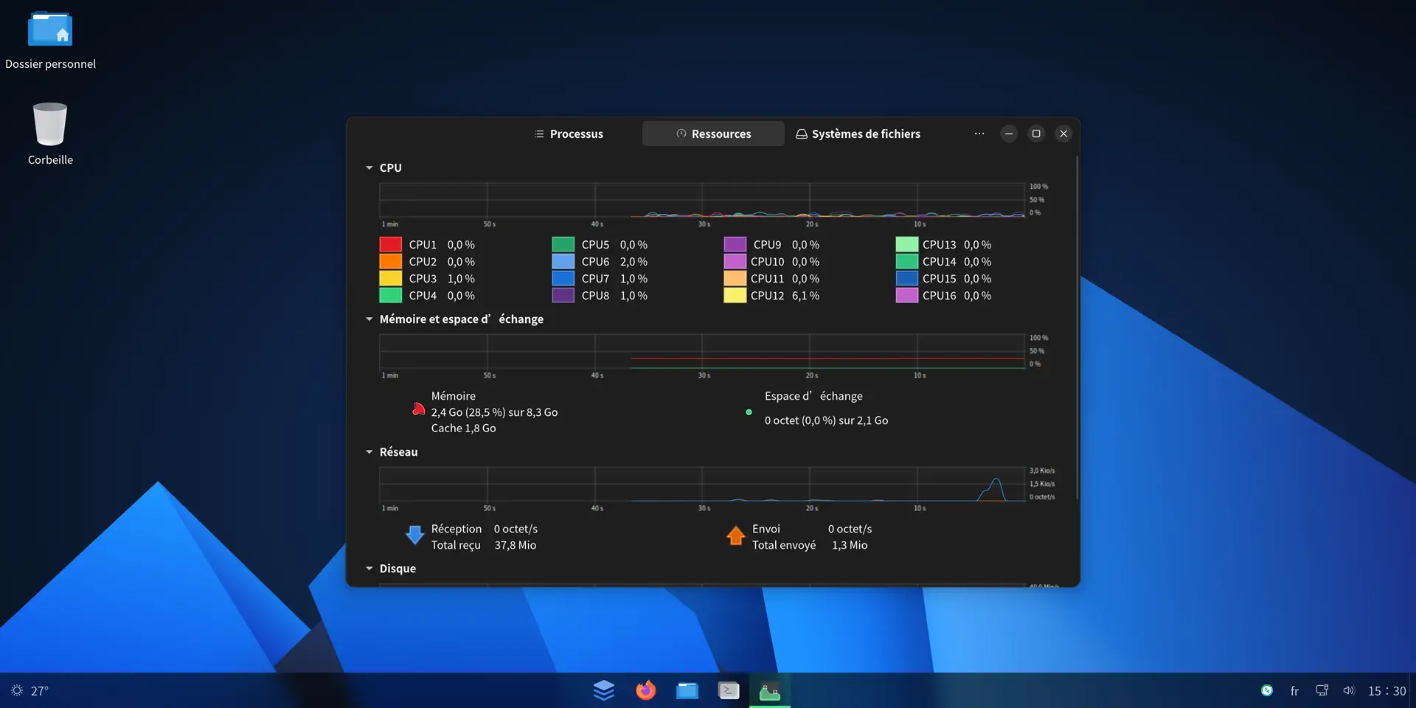Click the CPU6 2,0 % value
The height and width of the screenshot is (708, 1416).
pos(634,262)
